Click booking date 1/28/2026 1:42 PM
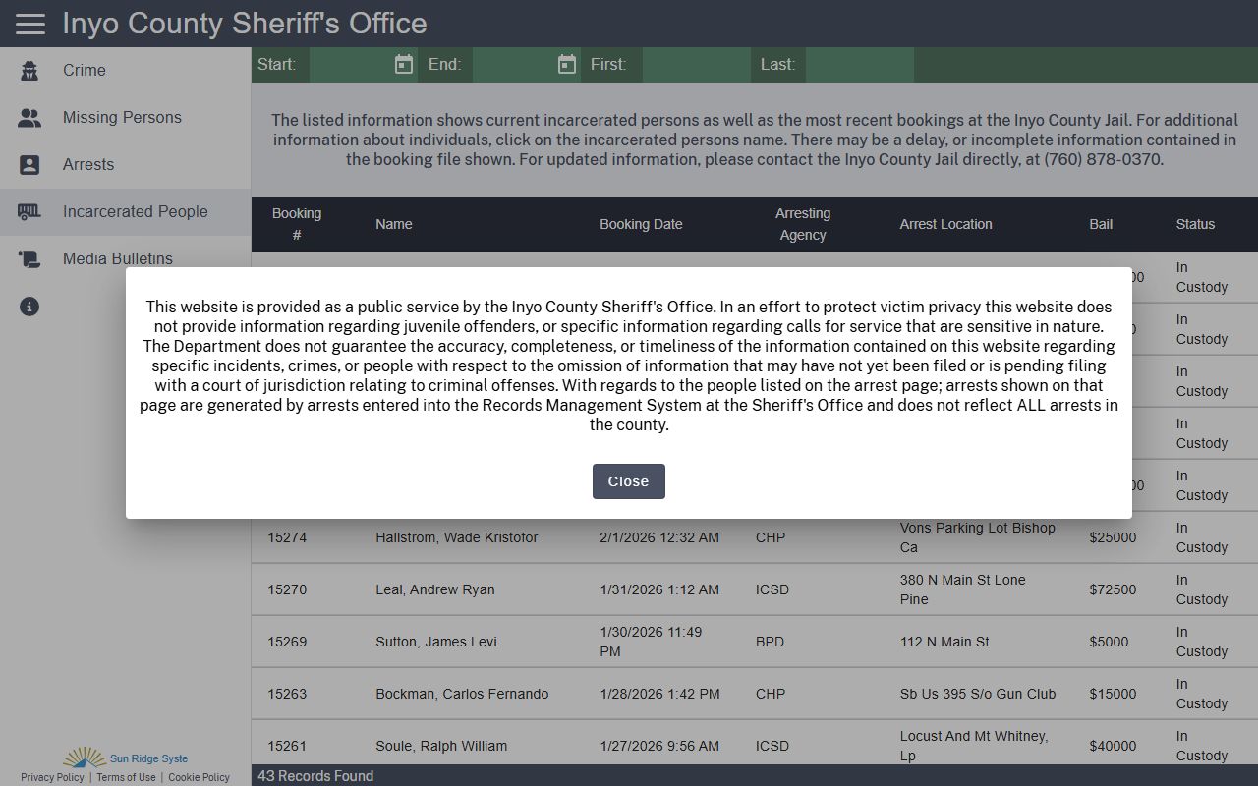The height and width of the screenshot is (786, 1258). 659,694
